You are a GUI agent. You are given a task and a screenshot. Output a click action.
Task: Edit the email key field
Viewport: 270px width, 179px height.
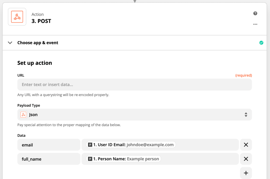[49, 145]
